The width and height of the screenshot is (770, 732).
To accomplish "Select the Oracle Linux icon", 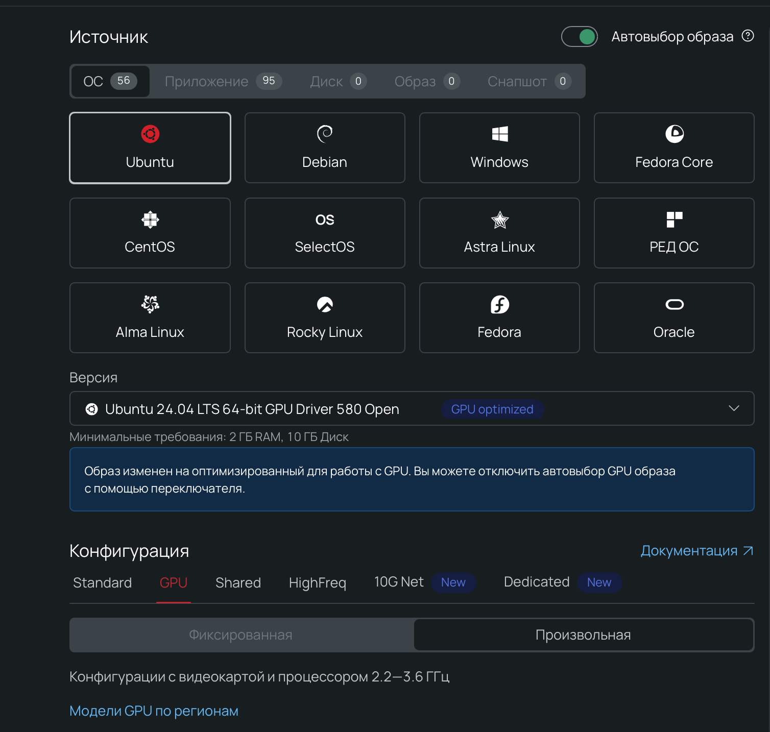I will point(674,318).
